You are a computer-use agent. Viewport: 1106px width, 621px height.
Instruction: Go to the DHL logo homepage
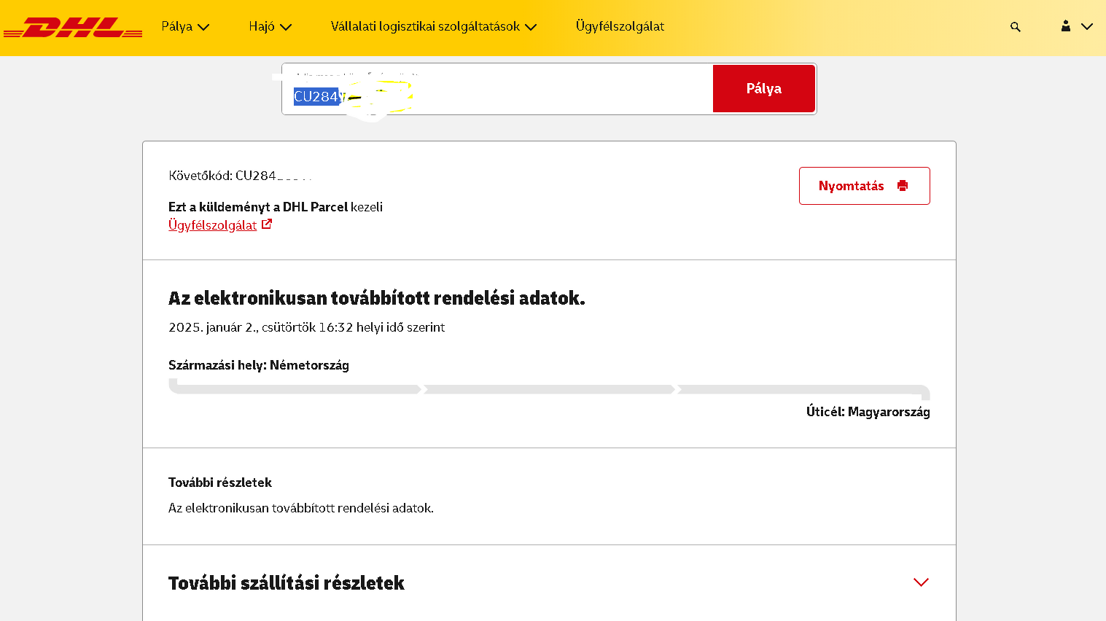[73, 28]
